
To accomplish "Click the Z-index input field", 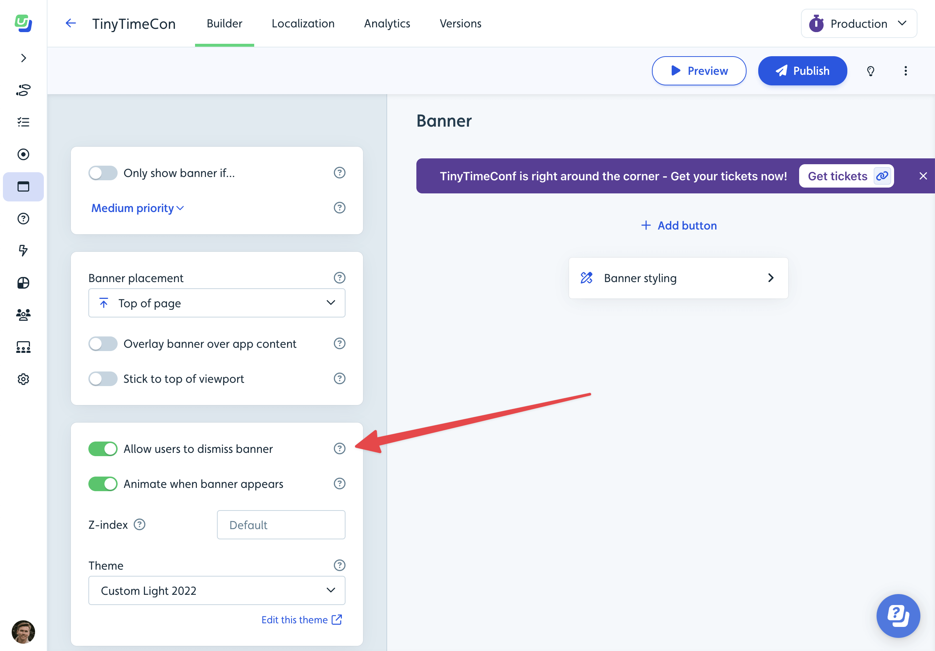I will click(x=280, y=525).
